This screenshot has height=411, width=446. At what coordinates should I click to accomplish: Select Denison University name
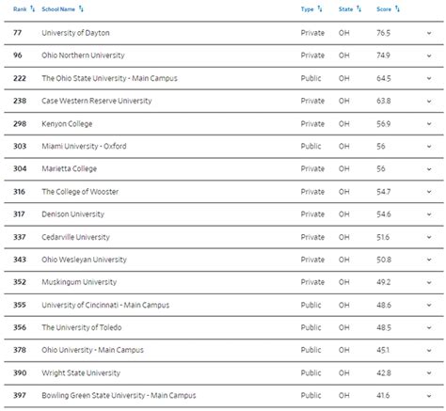(73, 214)
